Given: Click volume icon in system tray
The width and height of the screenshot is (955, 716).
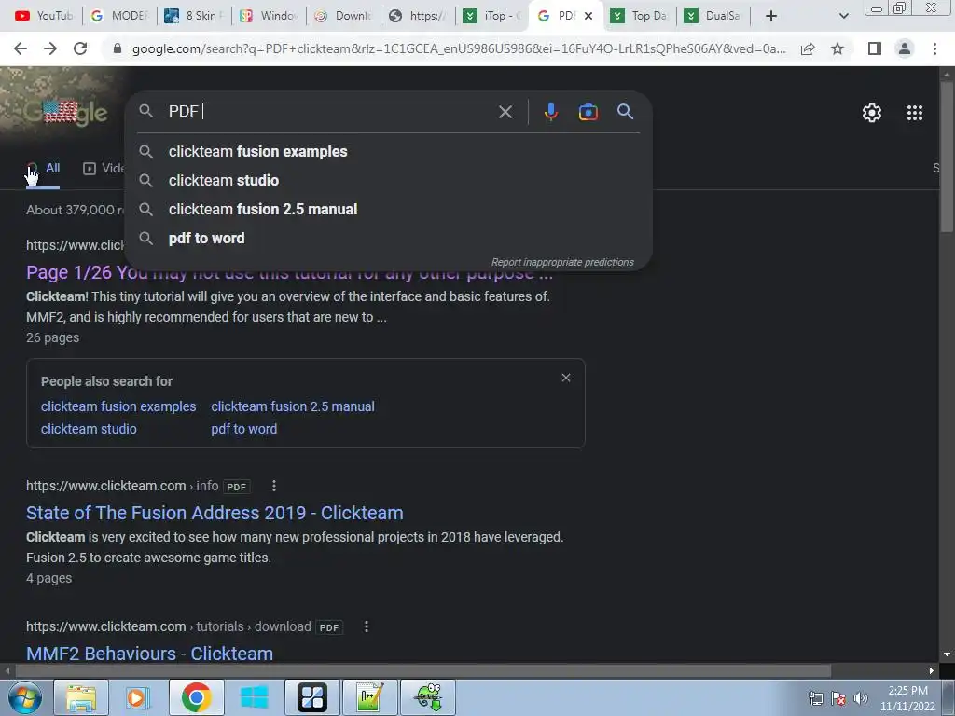Looking at the screenshot, I should click(x=861, y=698).
